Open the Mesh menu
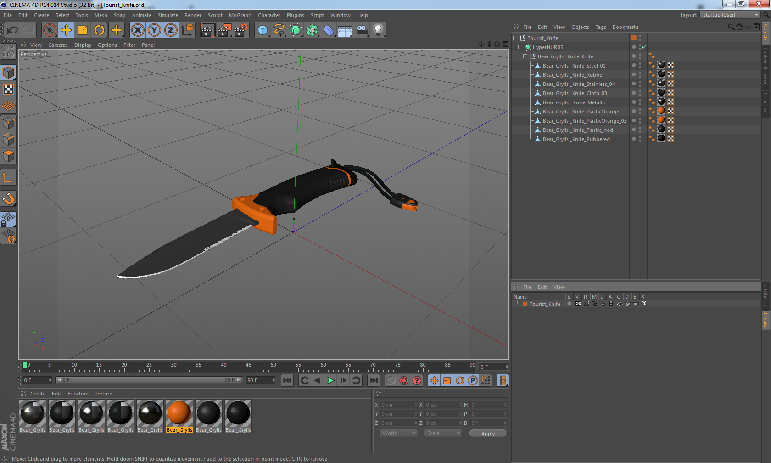Screen dimensions: 771x463 101,15
